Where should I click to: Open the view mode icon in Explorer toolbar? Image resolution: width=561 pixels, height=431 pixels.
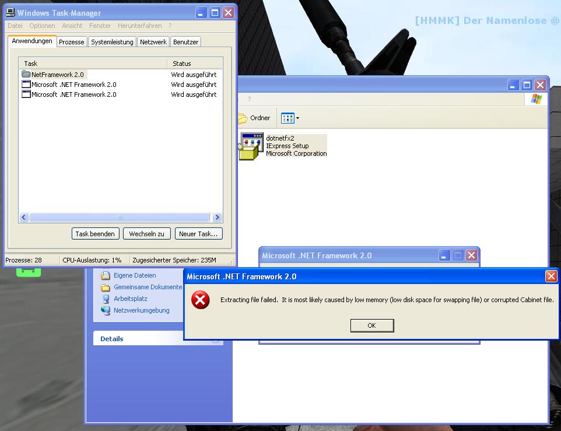[287, 118]
